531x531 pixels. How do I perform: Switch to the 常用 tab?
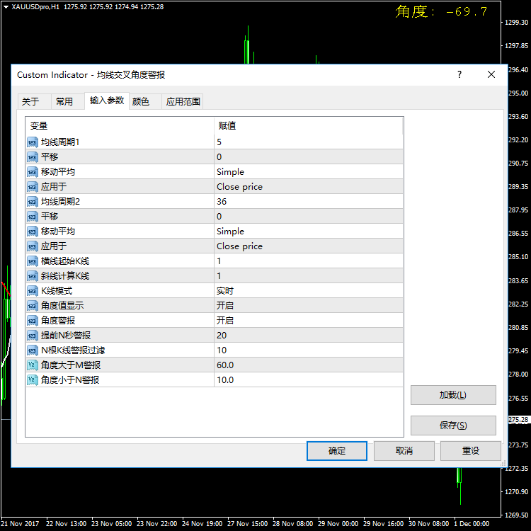click(x=67, y=101)
